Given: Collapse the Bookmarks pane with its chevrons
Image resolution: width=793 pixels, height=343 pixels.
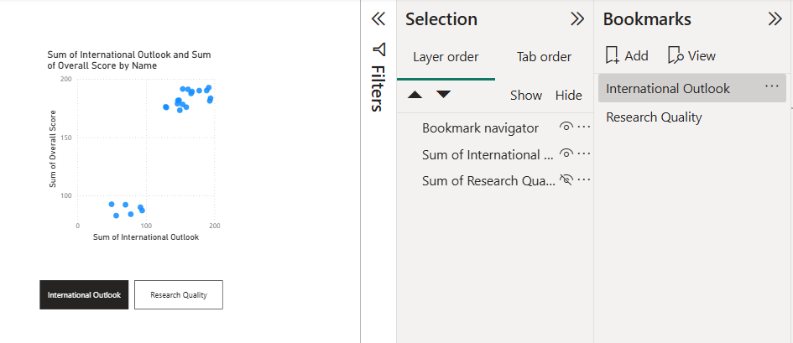Looking at the screenshot, I should 775,19.
